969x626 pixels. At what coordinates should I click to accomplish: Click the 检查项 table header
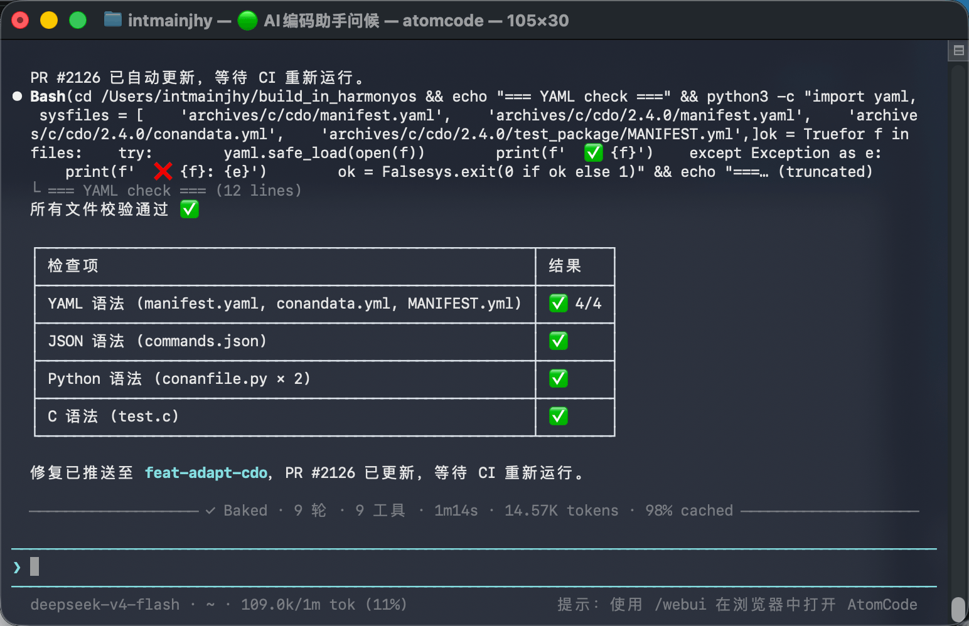click(73, 266)
